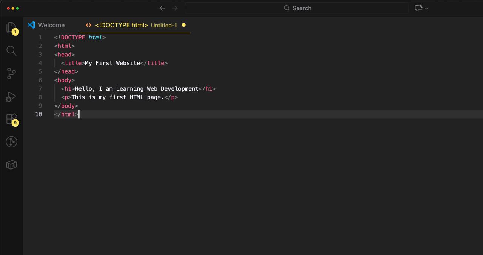Launch the Run and Debug panel

click(11, 97)
